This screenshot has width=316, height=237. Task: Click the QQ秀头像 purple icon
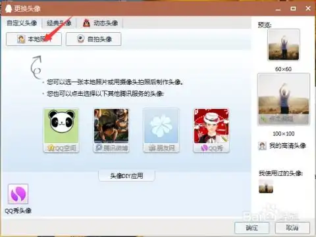[x=18, y=194]
